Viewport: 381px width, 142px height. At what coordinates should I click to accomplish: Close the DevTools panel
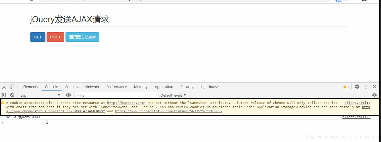374,87
